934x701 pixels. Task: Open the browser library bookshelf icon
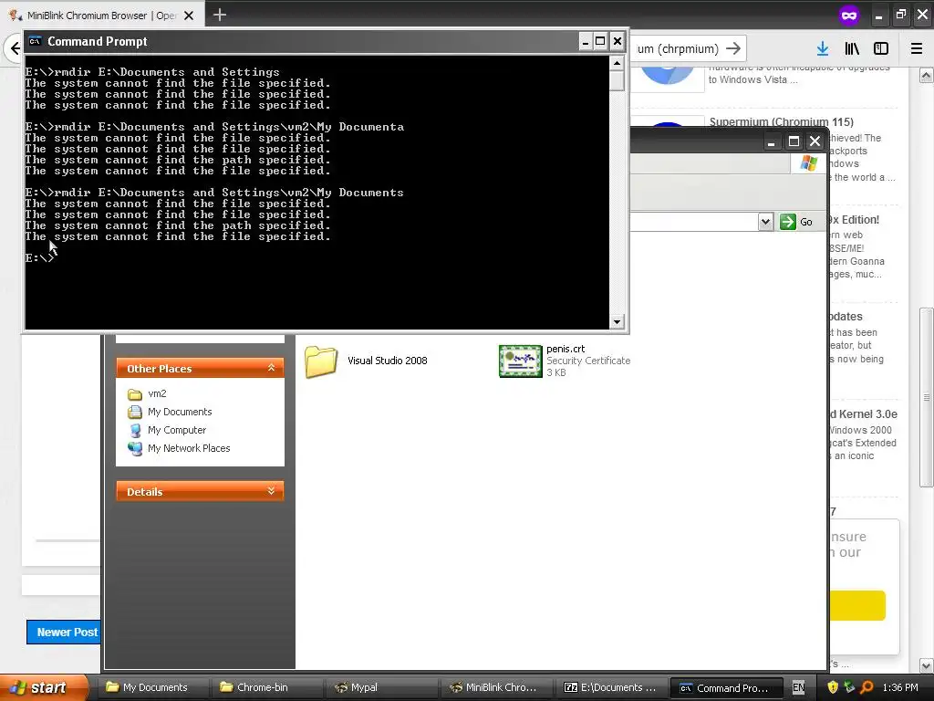click(852, 49)
